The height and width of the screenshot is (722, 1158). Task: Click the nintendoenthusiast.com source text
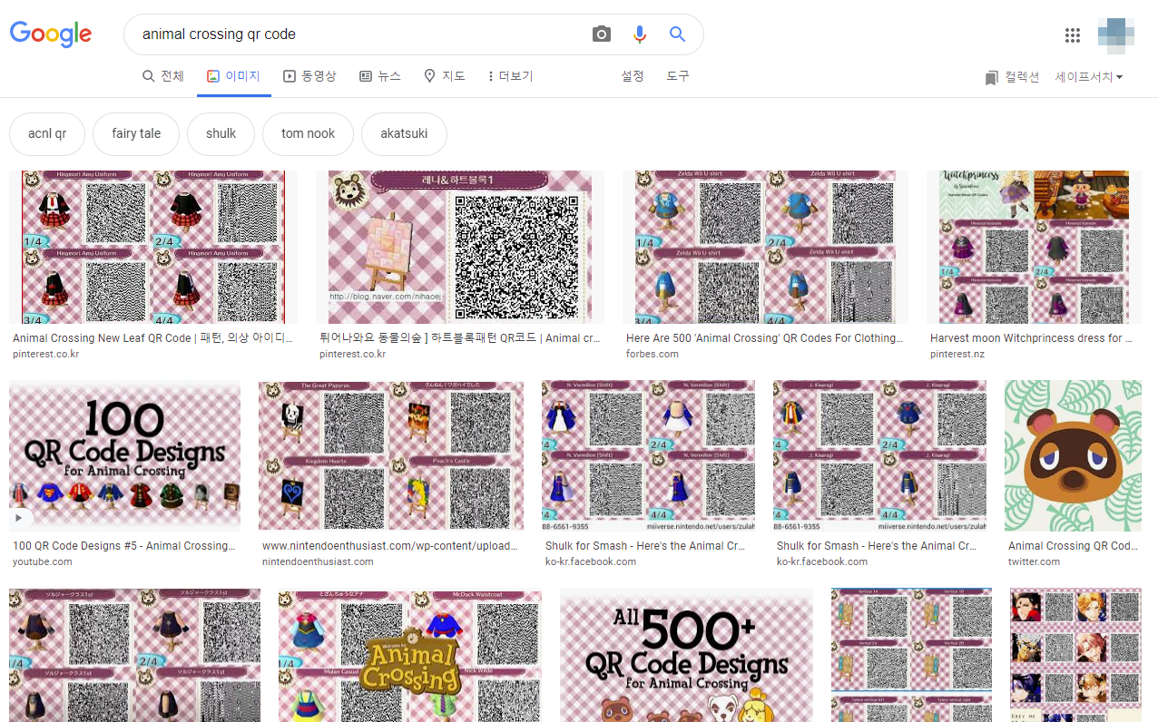[x=318, y=562]
